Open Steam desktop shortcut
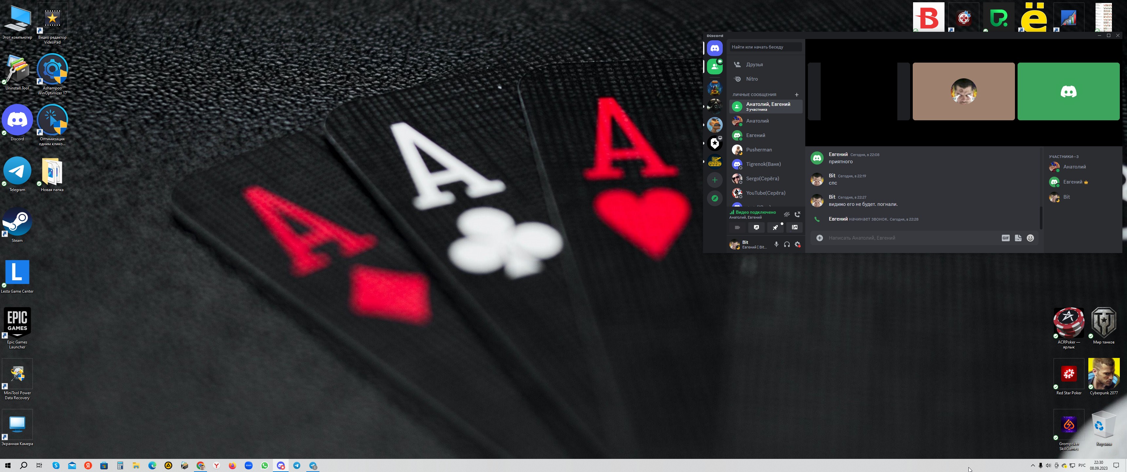Viewport: 1127px width, 472px height. pyautogui.click(x=17, y=225)
